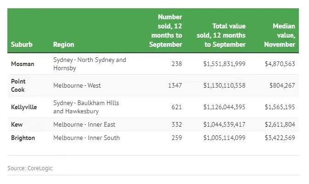Viewport: 309px width, 184px height.
Task: Select the Kellyville suburb name
Action: (x=24, y=107)
